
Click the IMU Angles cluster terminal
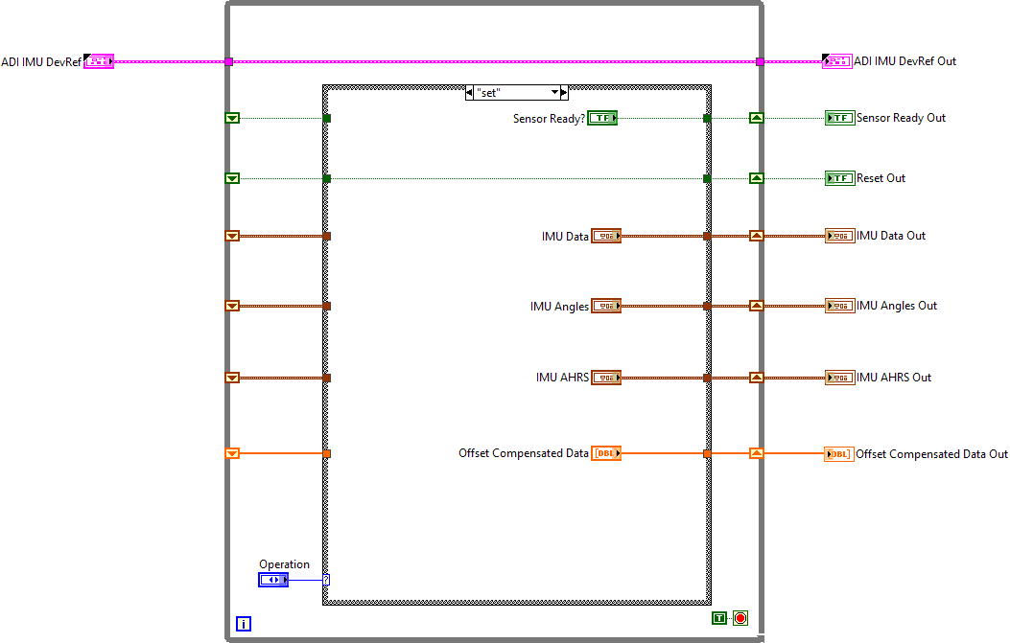coord(605,307)
